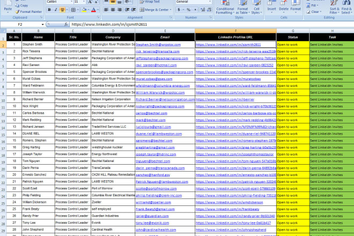Click the Delete cells button

tap(284, 7)
